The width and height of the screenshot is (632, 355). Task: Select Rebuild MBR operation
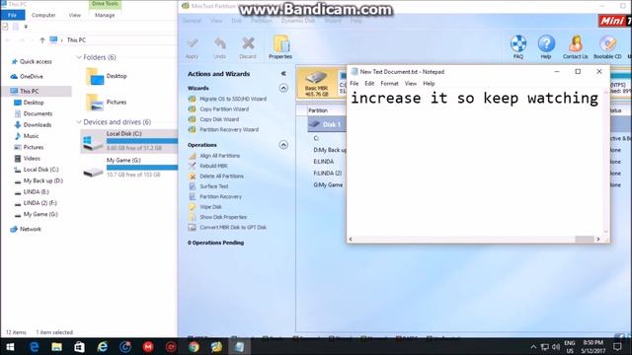pyautogui.click(x=208, y=166)
